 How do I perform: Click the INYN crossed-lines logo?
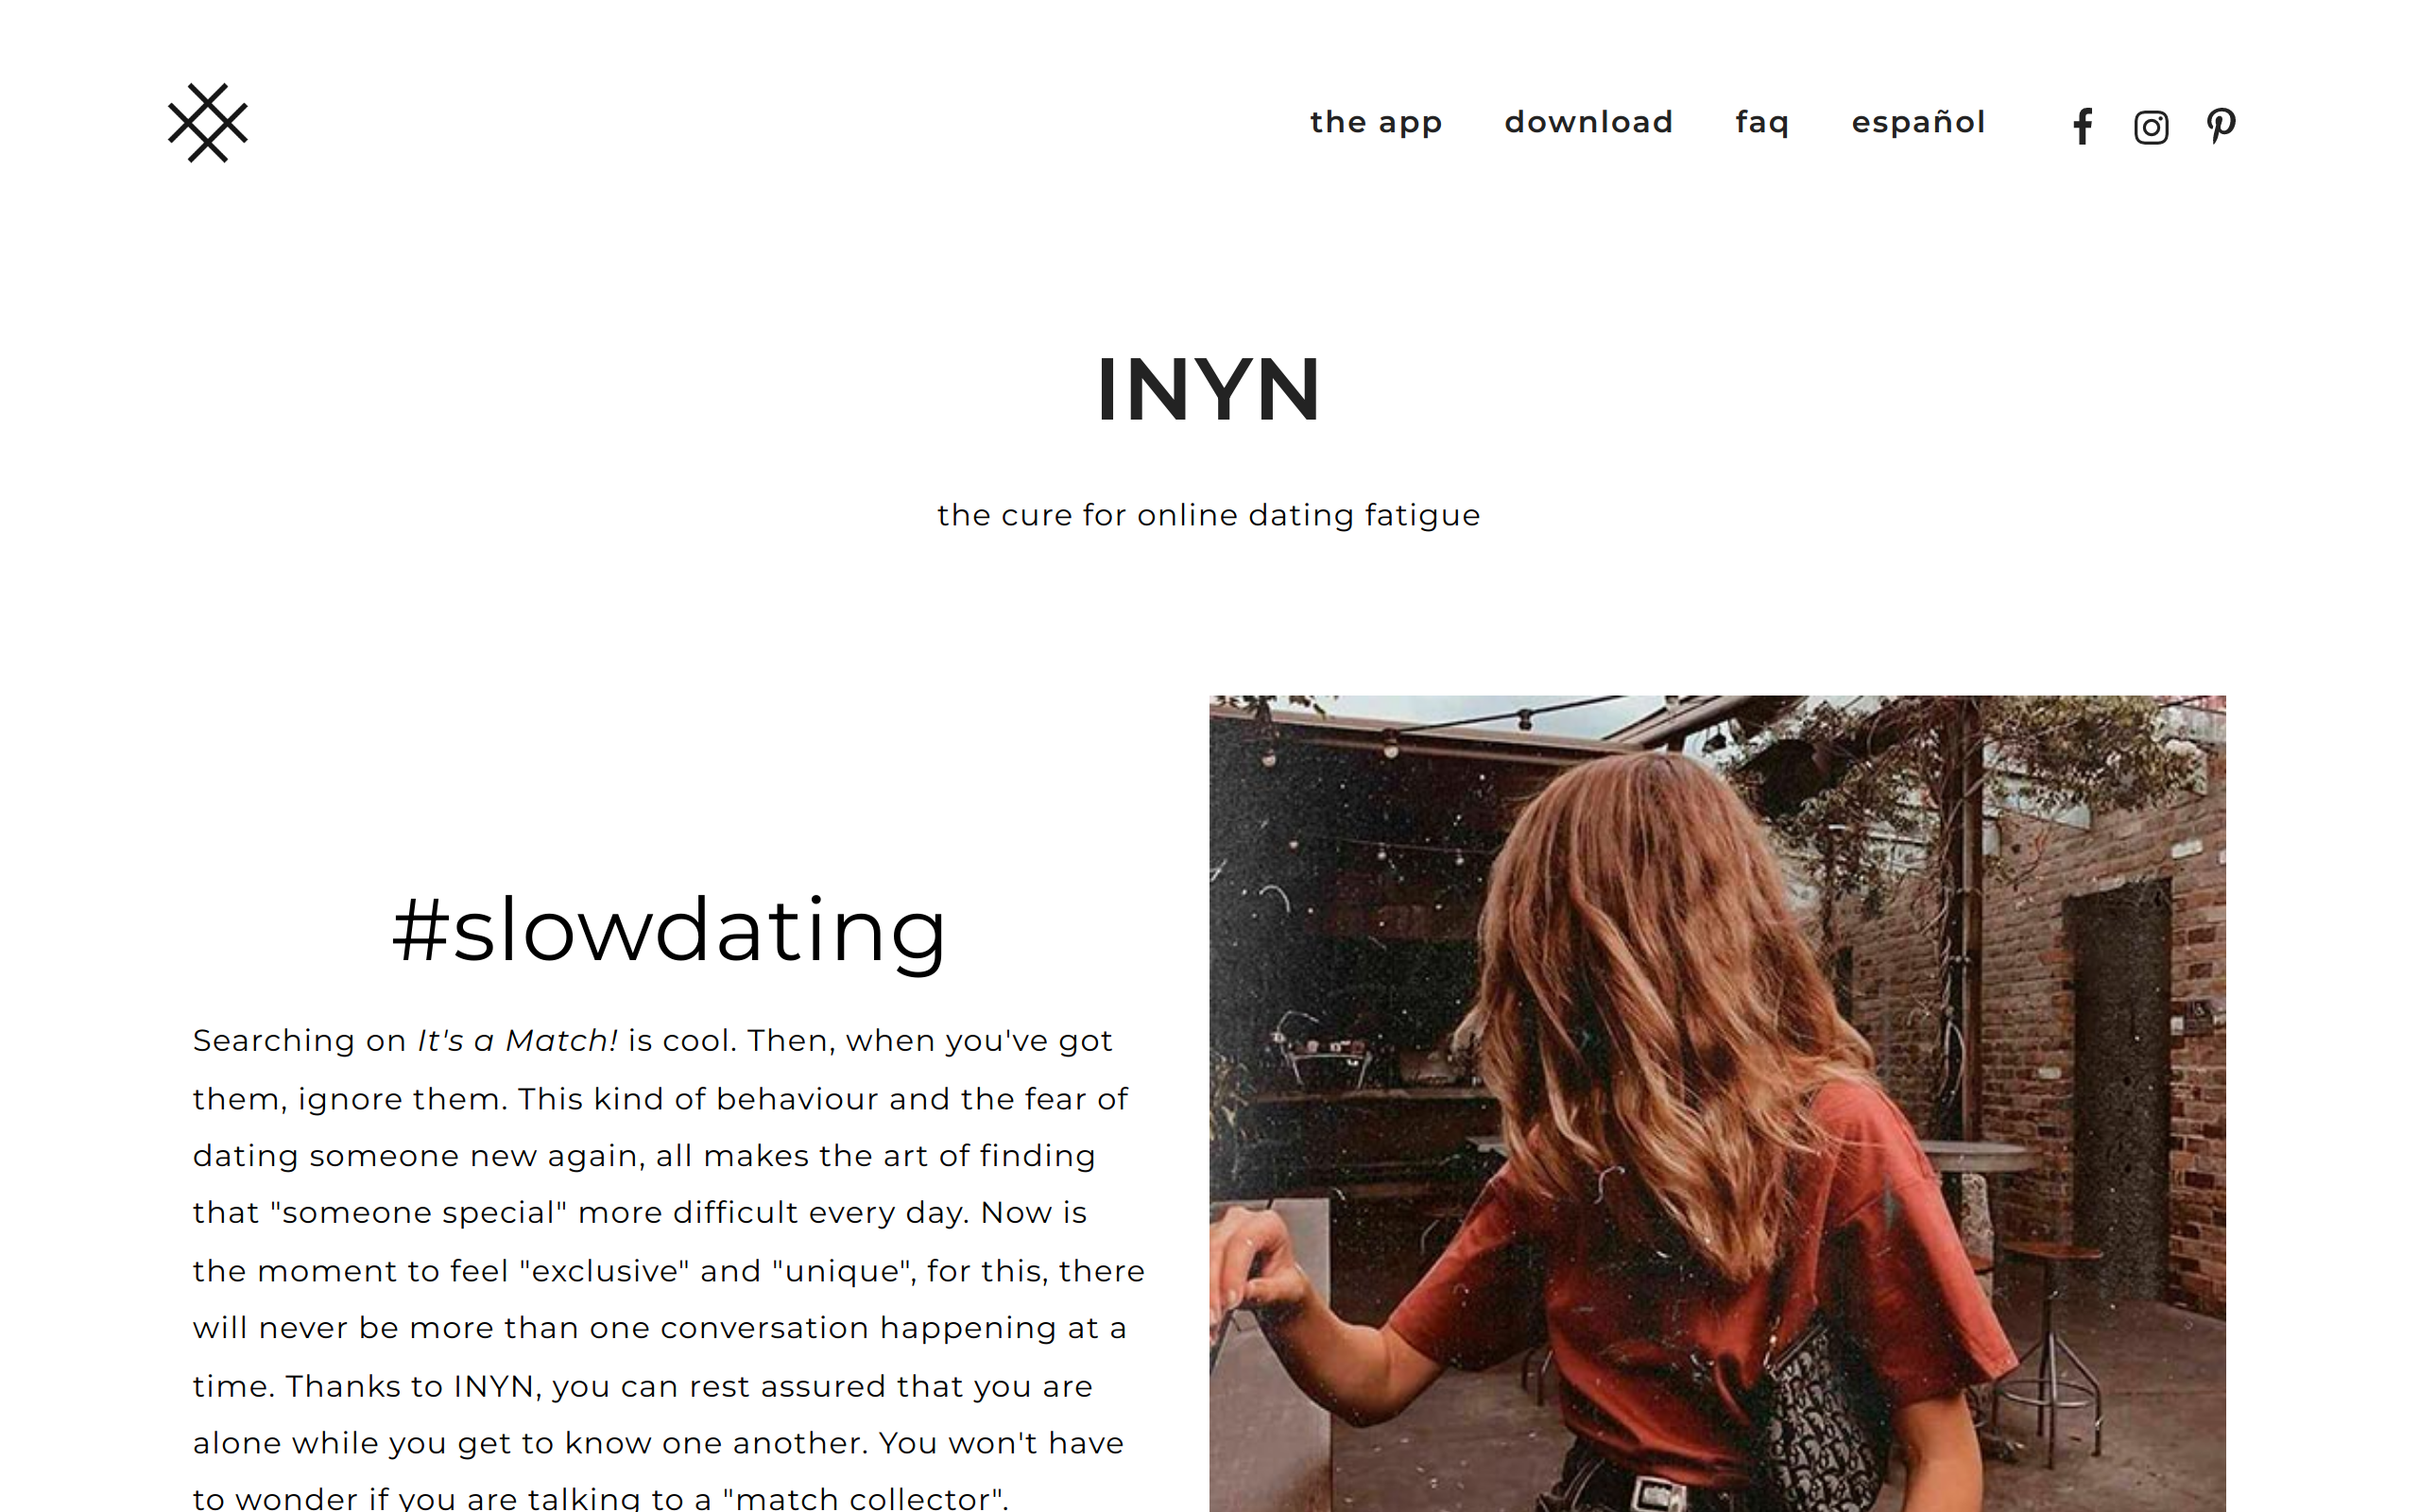click(x=207, y=123)
